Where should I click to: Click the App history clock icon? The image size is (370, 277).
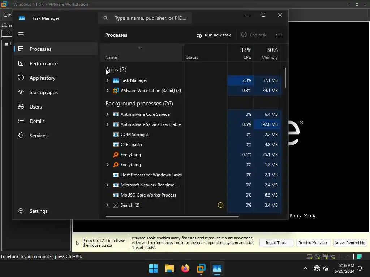point(21,78)
